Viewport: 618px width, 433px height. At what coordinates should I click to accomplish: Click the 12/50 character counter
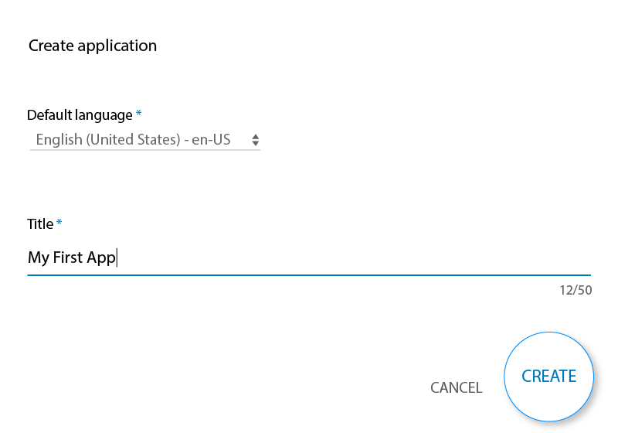(x=576, y=290)
